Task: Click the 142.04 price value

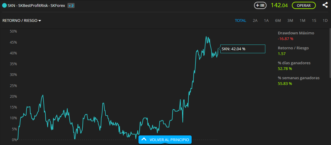Action: click(x=279, y=5)
